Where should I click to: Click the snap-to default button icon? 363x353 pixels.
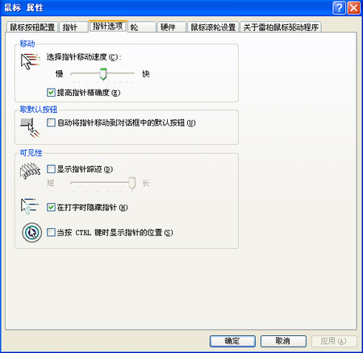click(x=30, y=128)
